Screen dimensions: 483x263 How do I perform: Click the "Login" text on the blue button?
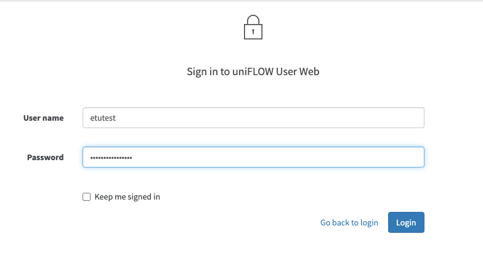(406, 222)
